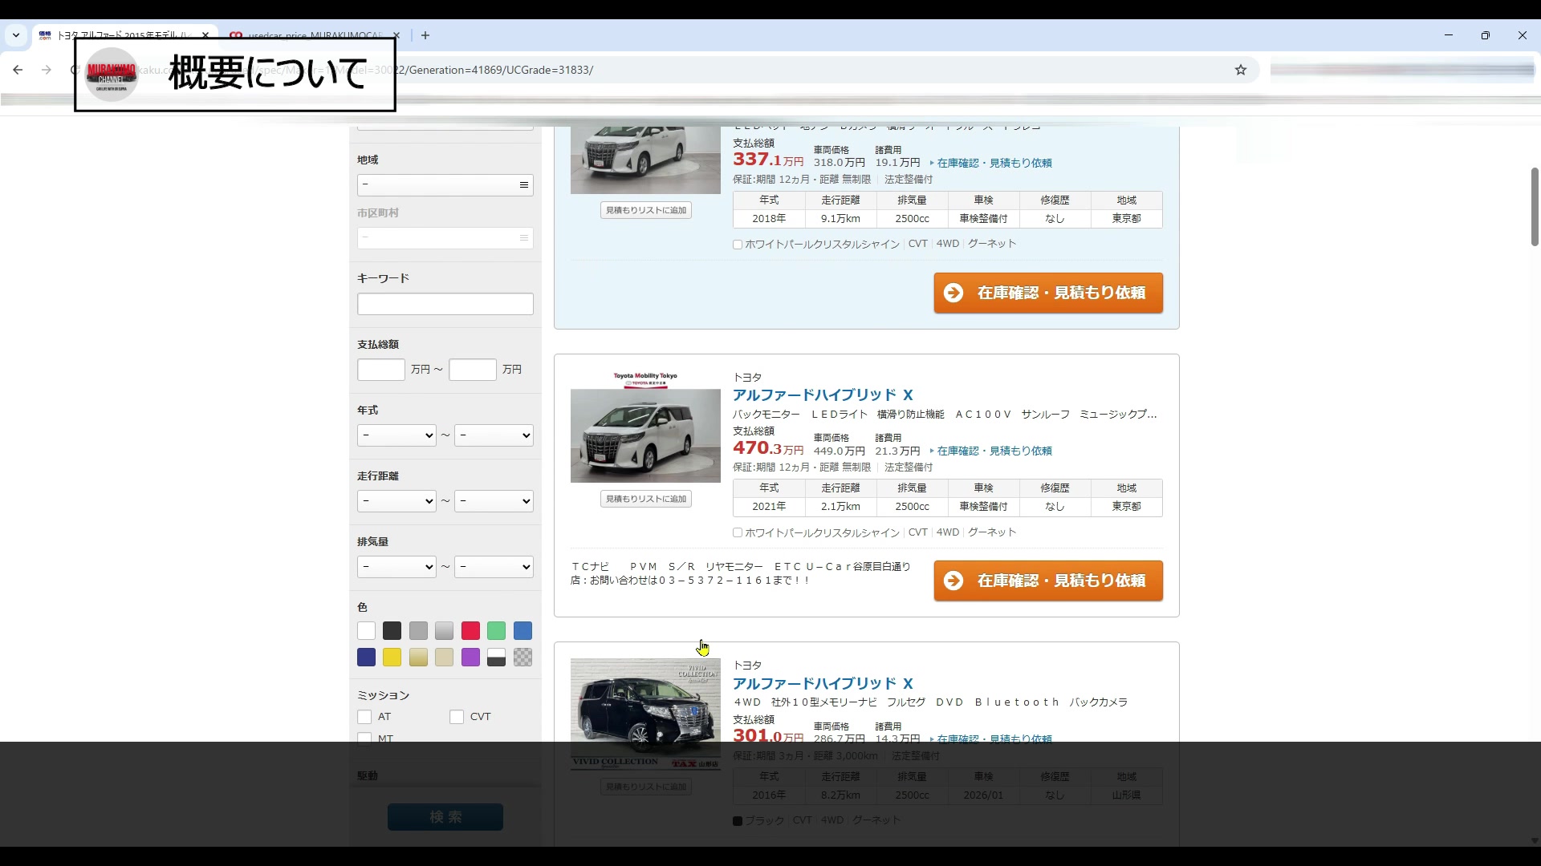This screenshot has height=866, width=1541.
Task: Open a new browser tab
Action: [425, 35]
